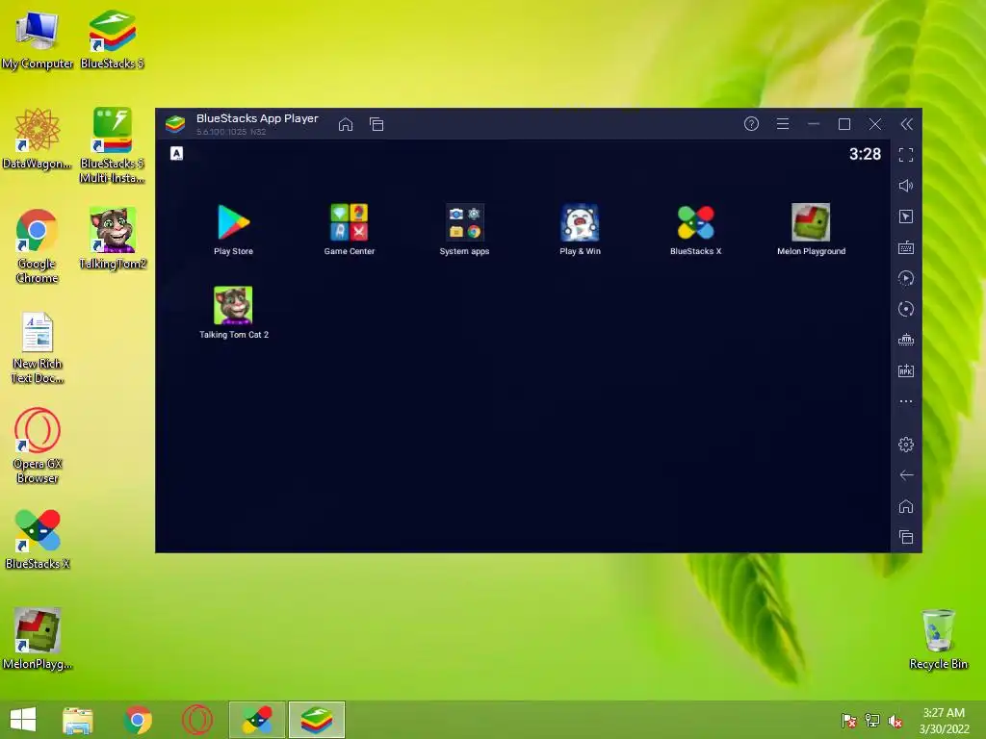This screenshot has width=986, height=739.
Task: Select BlueStacks X desktop shortcut
Action: click(38, 539)
